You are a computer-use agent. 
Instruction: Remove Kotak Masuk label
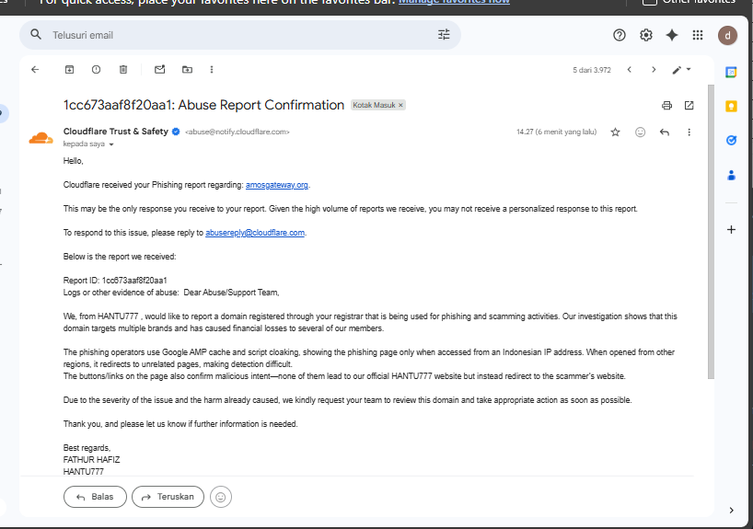[x=400, y=105]
